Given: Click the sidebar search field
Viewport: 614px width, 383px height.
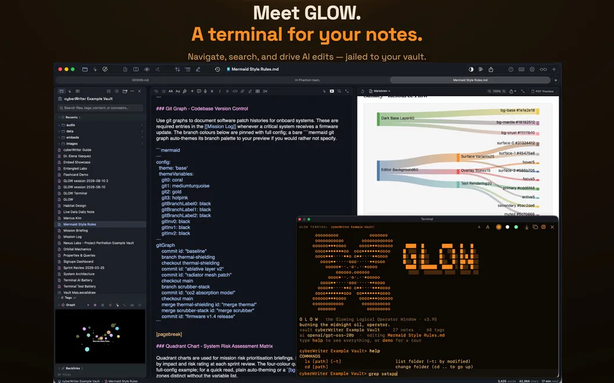Looking at the screenshot, I should pos(100,108).
